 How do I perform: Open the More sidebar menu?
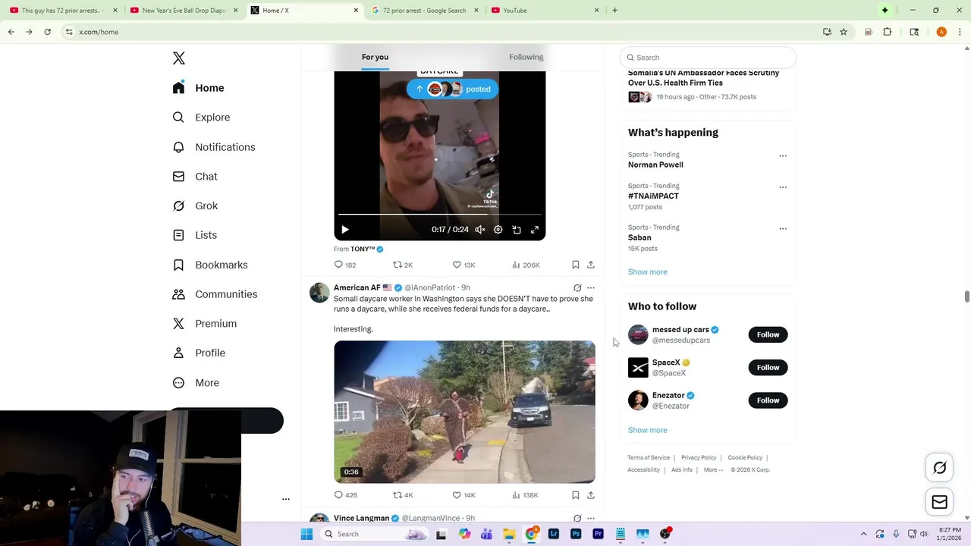pos(196,383)
